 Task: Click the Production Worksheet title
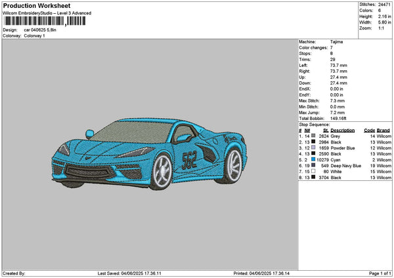point(33,5)
